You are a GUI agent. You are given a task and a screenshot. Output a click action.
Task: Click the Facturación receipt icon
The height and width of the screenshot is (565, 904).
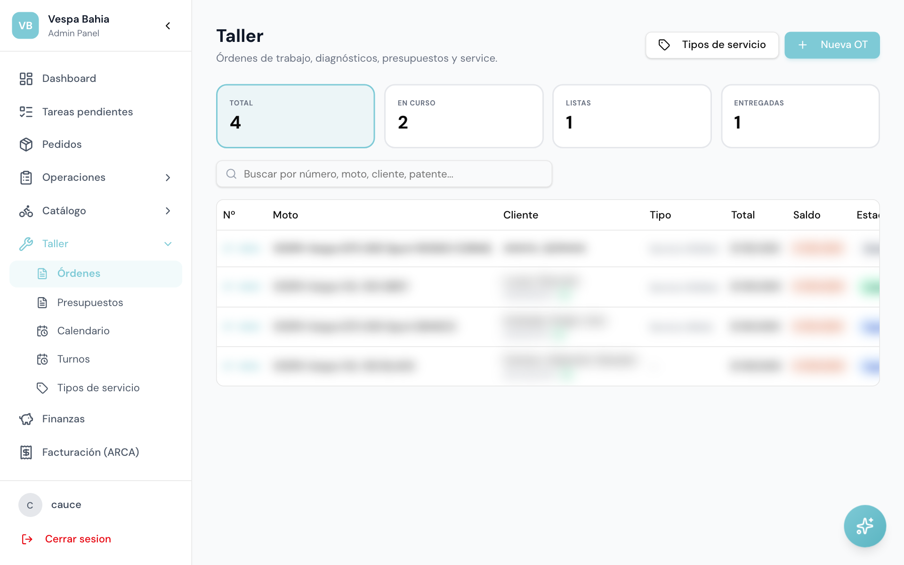[x=26, y=452]
